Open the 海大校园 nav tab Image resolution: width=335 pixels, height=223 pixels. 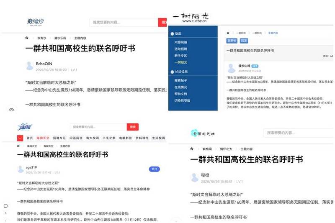click(x=93, y=138)
